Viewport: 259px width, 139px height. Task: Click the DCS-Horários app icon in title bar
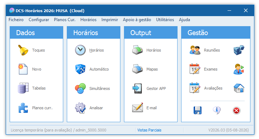coord(12,10)
